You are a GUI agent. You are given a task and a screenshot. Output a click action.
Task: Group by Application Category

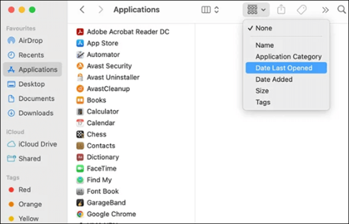tap(286, 57)
